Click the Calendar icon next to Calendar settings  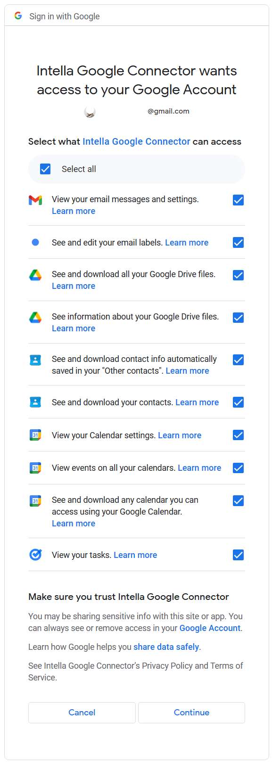(35, 435)
